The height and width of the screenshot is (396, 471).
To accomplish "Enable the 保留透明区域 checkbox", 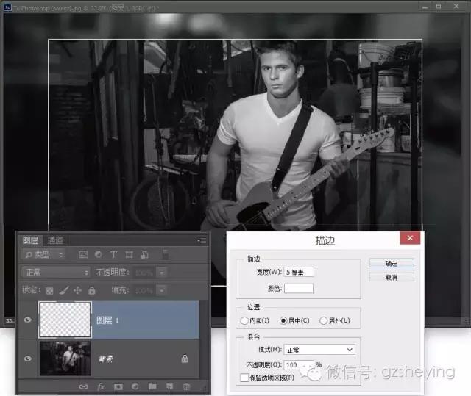I will tap(244, 378).
